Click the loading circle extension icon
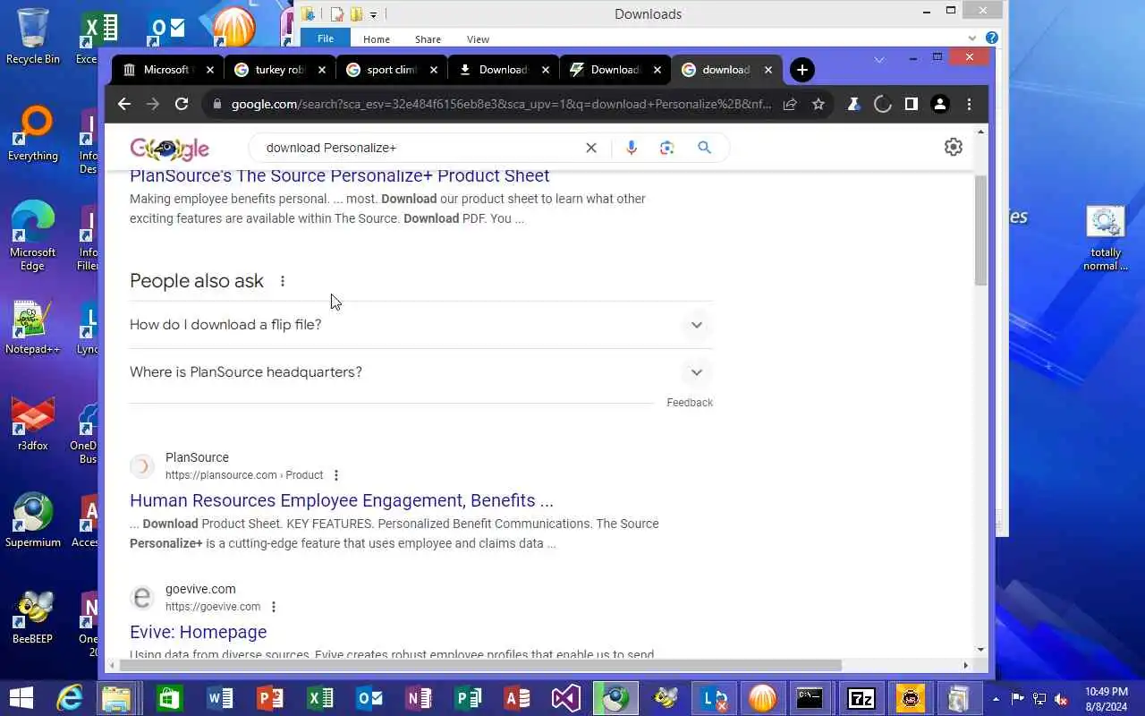The height and width of the screenshot is (716, 1145). point(882,104)
